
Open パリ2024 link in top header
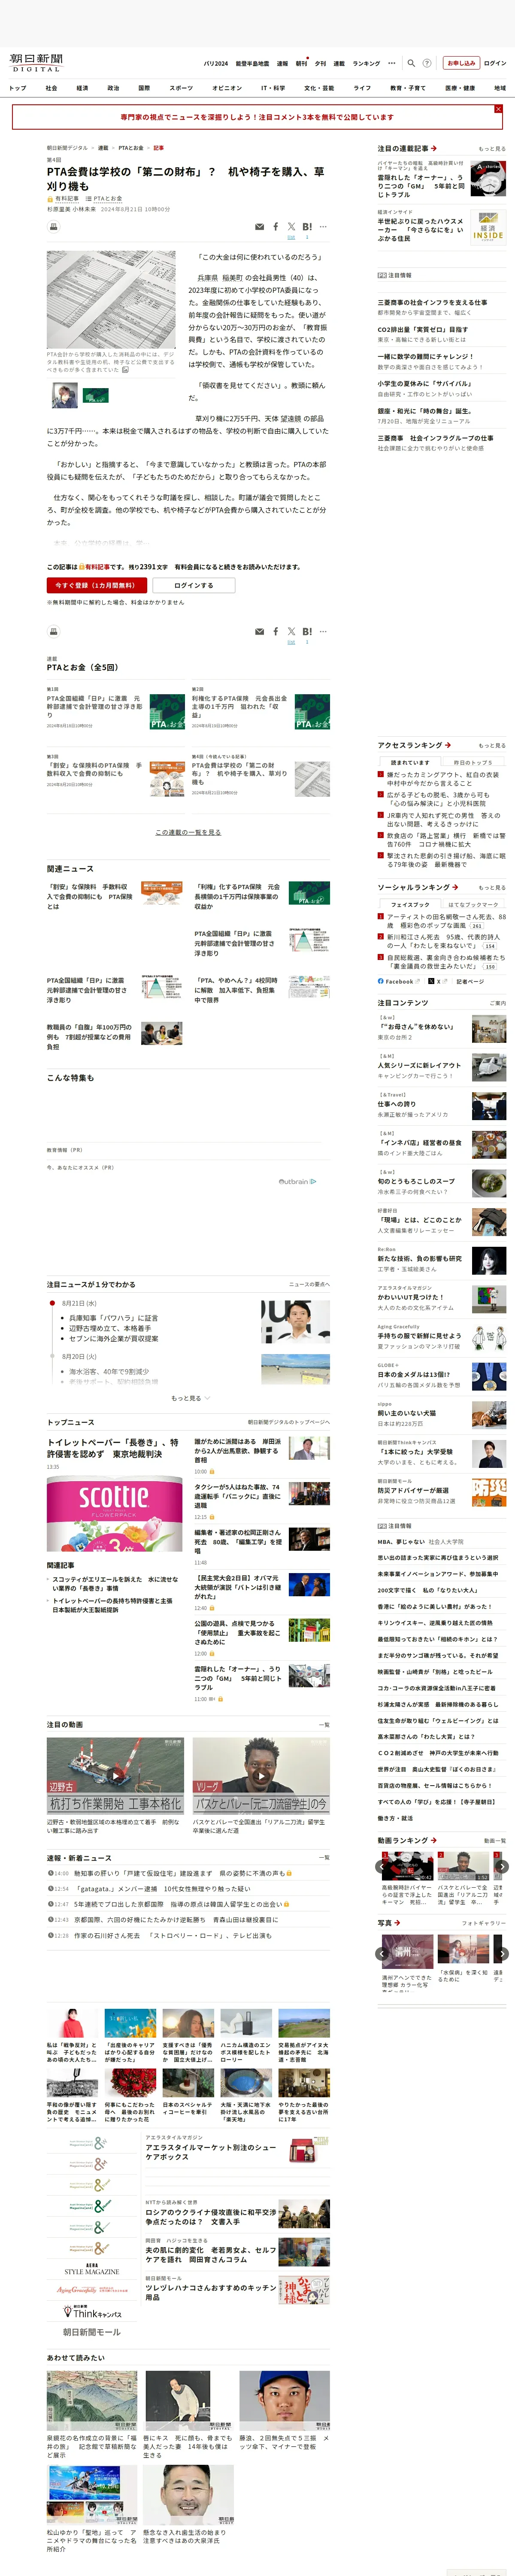215,63
